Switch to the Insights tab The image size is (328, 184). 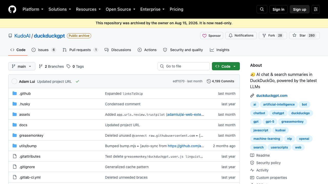[x=220, y=50]
